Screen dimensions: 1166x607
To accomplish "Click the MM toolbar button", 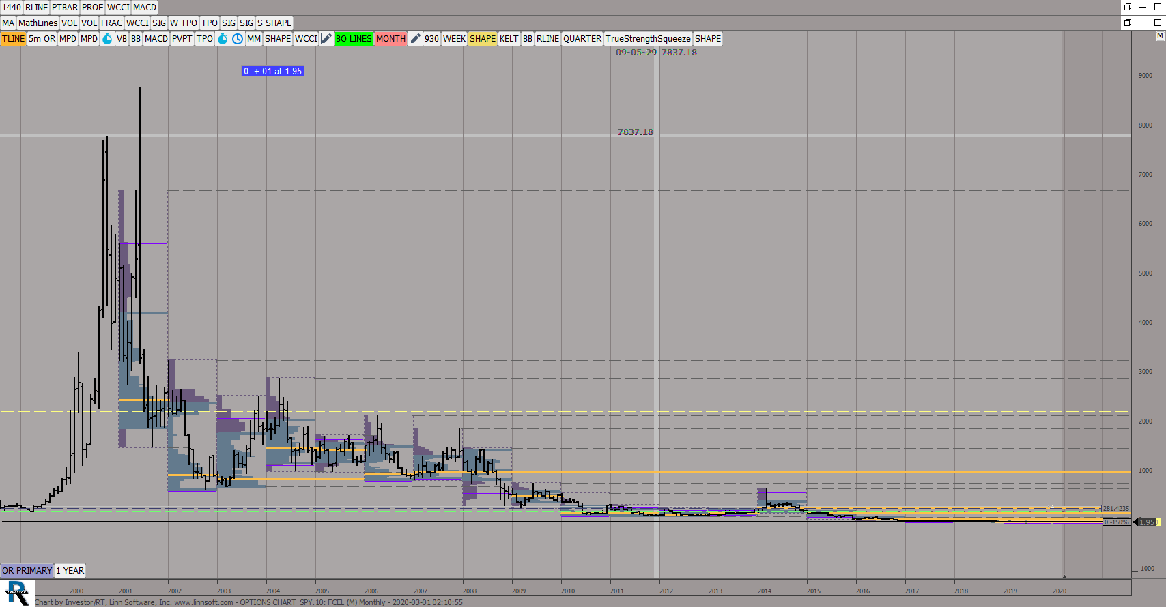I will click(x=254, y=39).
